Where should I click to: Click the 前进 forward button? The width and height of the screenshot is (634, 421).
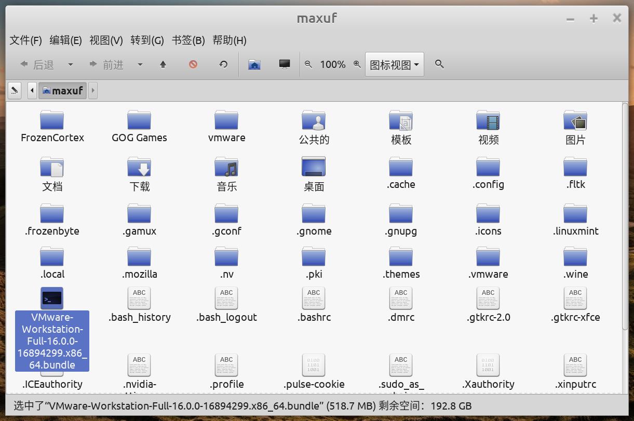tap(106, 64)
